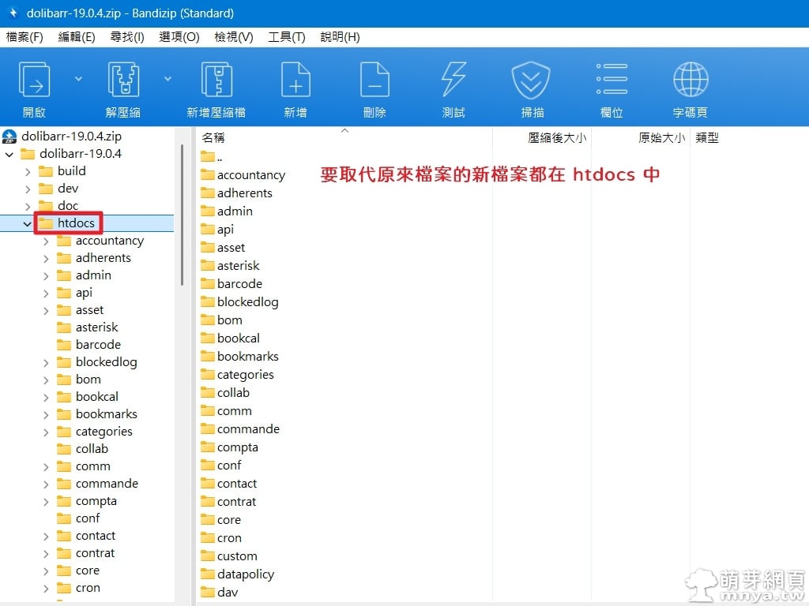
Task: Run the Test (測試) lightning icon
Action: [453, 80]
